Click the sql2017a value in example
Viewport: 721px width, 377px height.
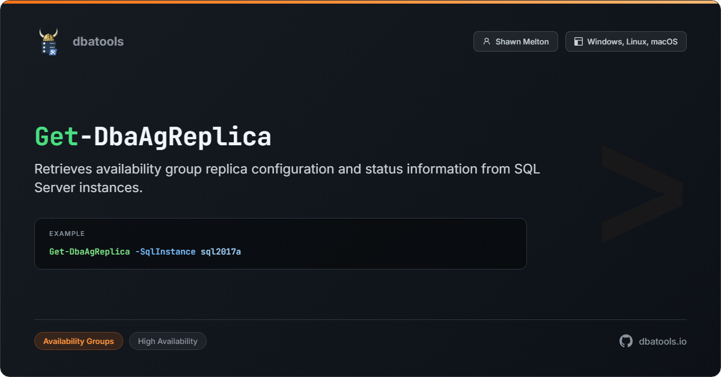click(221, 252)
